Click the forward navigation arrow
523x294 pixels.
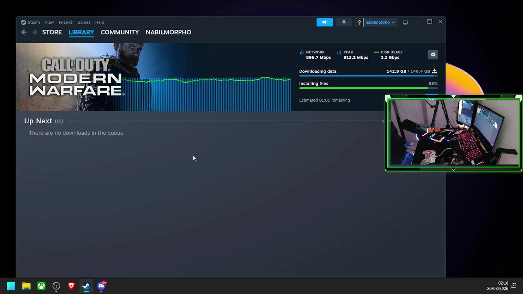[35, 32]
